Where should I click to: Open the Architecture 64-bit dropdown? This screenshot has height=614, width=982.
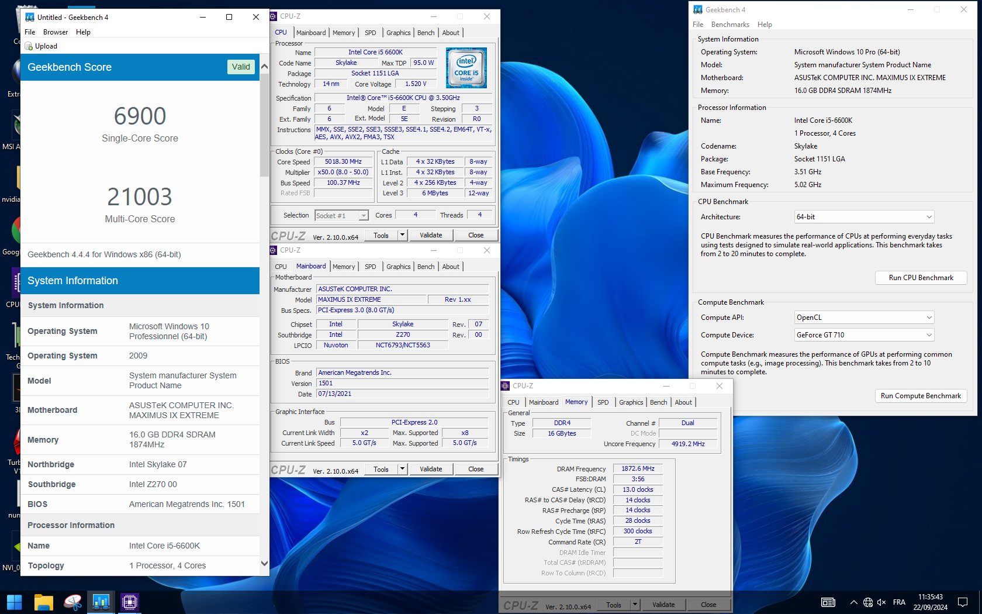coord(864,217)
